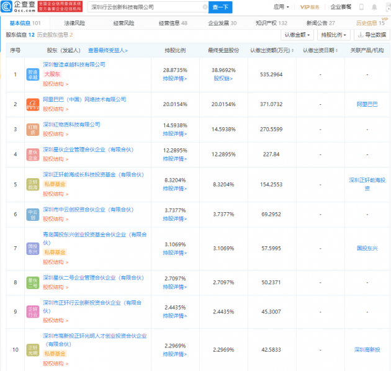Image resolution: width=391 pixels, height=371 pixels.
Task: Click the 查一下 search button
Action: [x=220, y=7]
